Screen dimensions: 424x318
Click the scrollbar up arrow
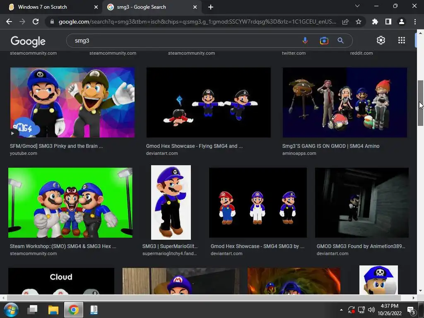(x=420, y=33)
